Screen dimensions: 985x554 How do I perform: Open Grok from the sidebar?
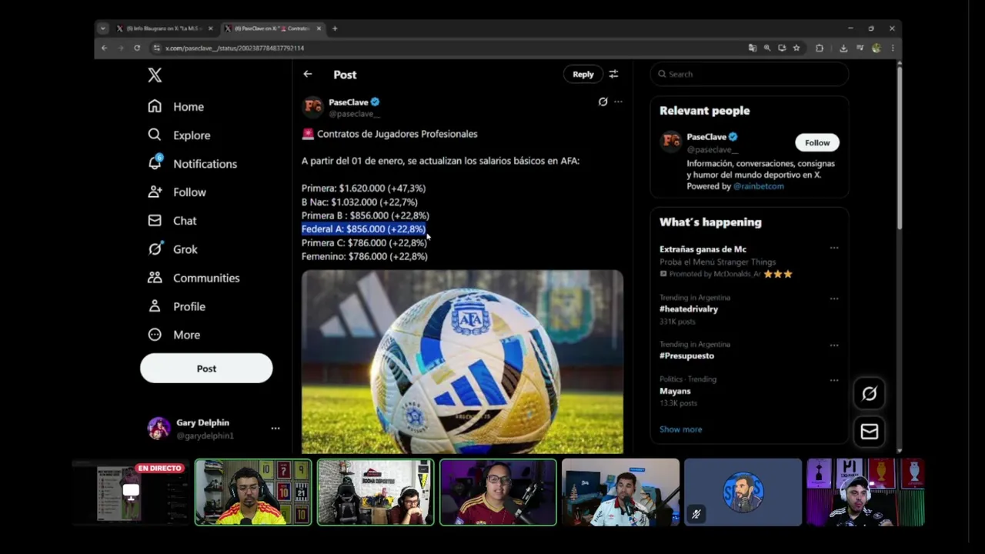click(172, 249)
